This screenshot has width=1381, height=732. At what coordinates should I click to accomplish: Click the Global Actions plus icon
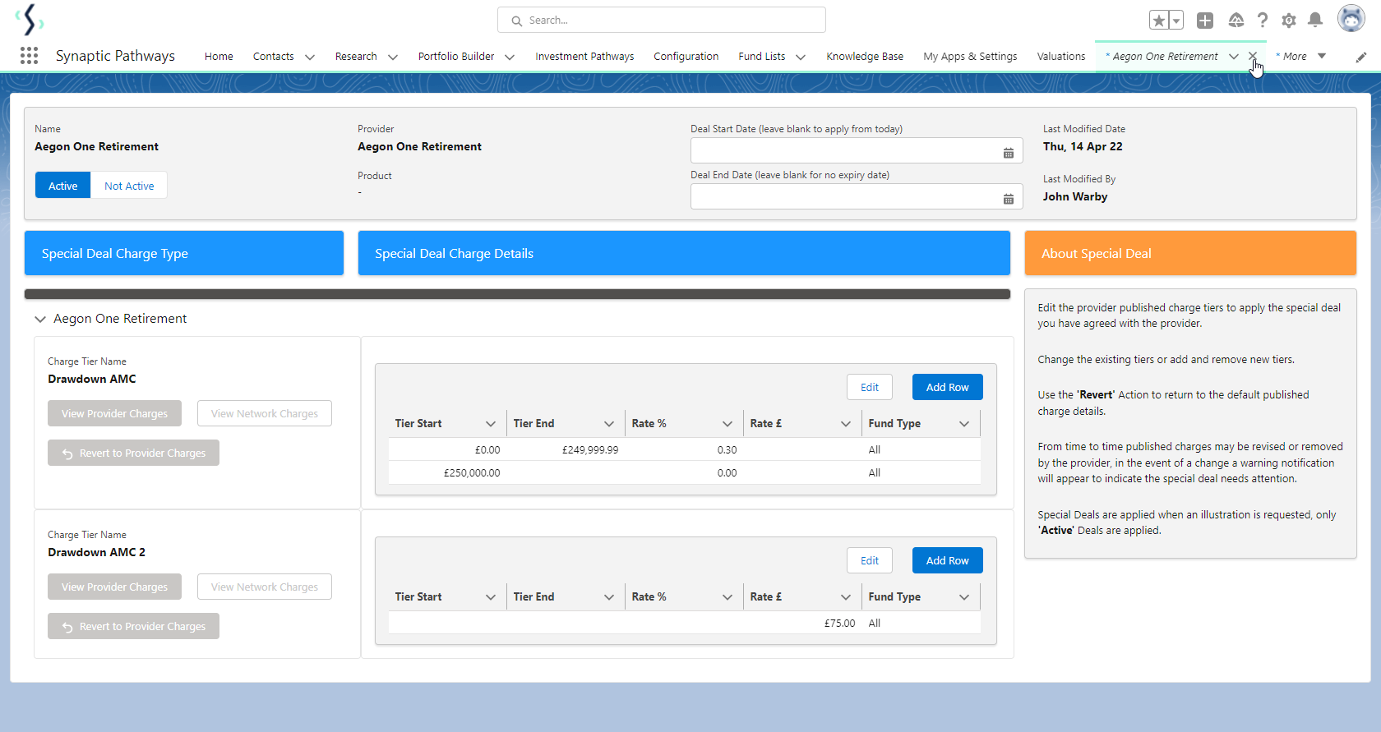(1205, 21)
